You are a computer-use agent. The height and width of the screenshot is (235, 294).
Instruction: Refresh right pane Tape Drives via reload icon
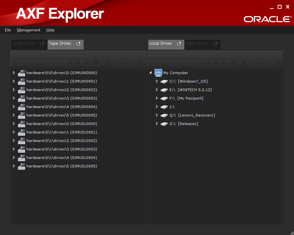[215, 44]
